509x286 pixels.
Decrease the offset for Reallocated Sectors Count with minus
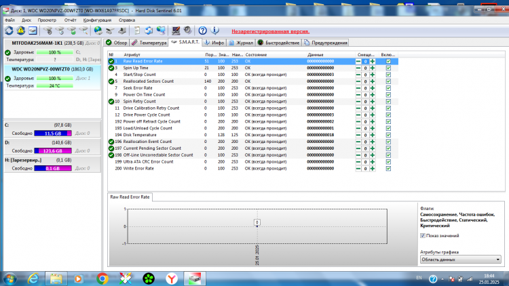(358, 81)
